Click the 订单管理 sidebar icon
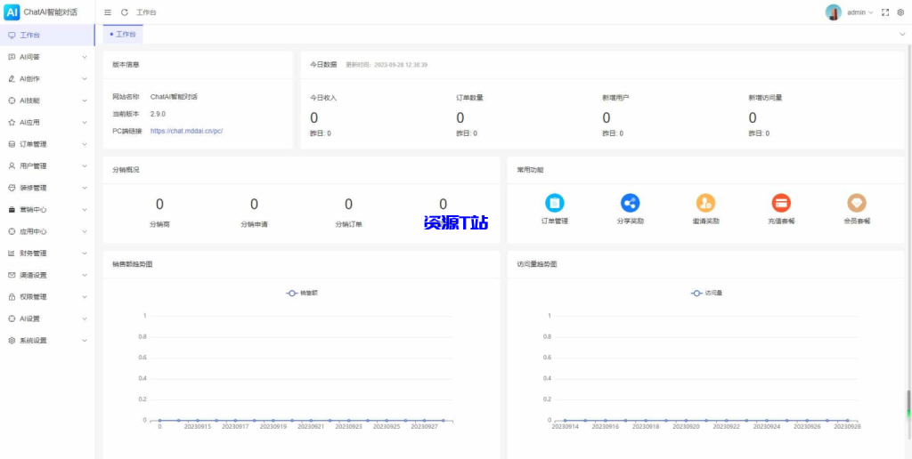Image resolution: width=912 pixels, height=459 pixels. click(x=12, y=144)
